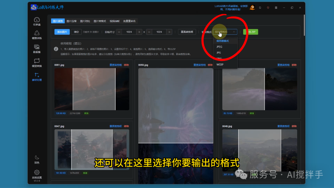Click the 清空 clear button
This screenshot has height=188, width=334.
(76, 32)
